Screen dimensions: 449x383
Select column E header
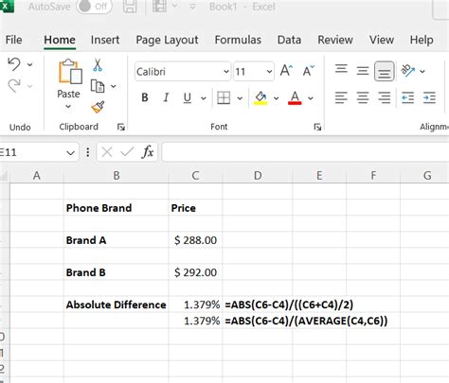click(x=319, y=175)
